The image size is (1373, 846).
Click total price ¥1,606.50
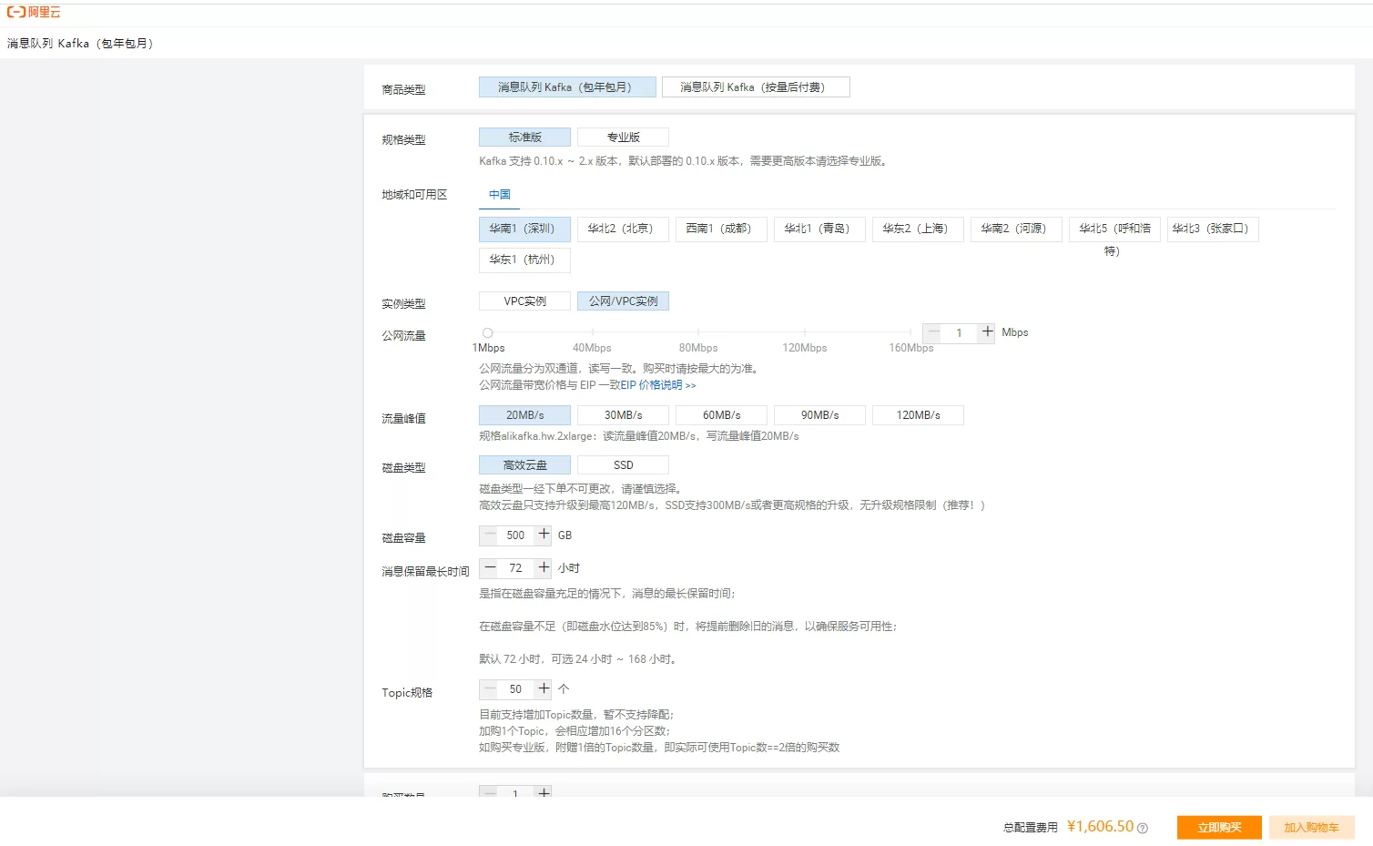1101,826
